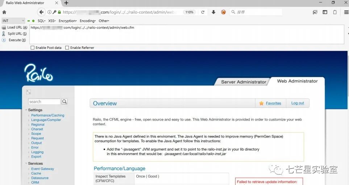This screenshot has height=185, width=349.
Task: Open Performance/Caching settings
Action: (47, 115)
